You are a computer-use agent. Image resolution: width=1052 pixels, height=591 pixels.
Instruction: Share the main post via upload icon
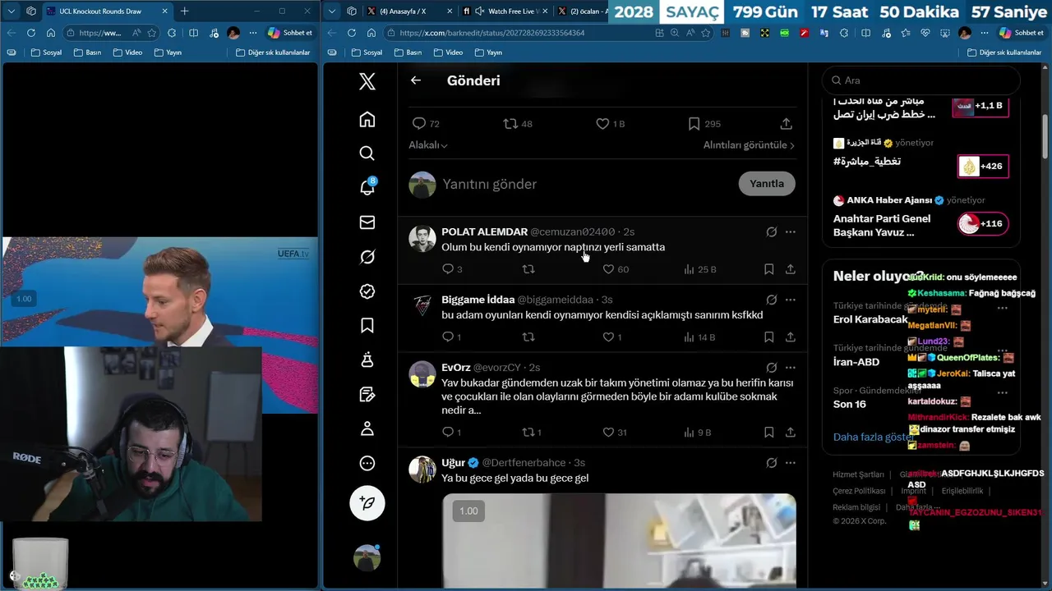(787, 123)
